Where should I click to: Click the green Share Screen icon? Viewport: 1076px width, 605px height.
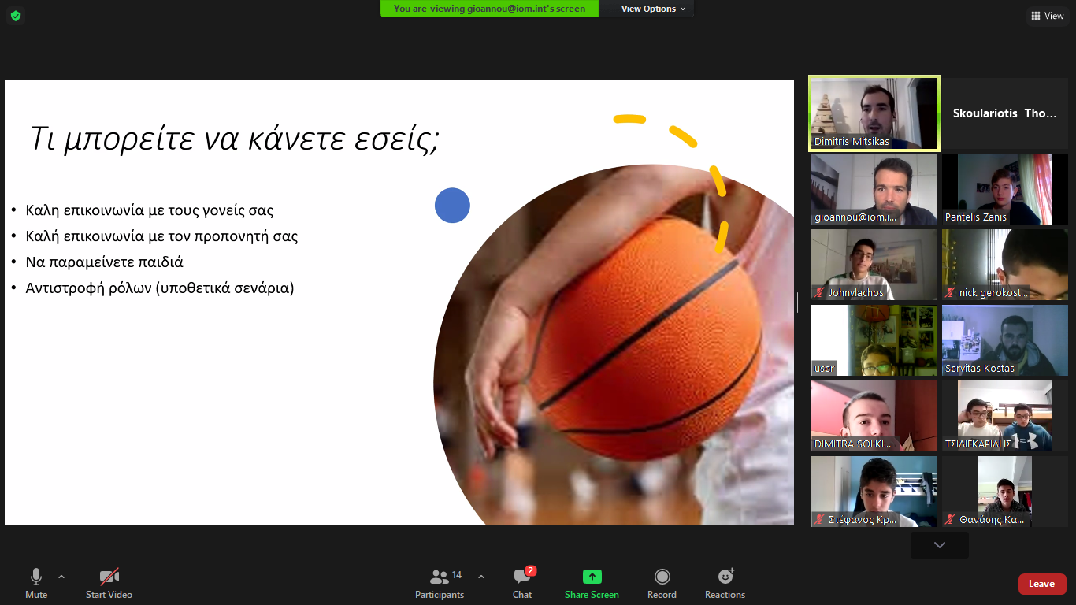pos(592,577)
